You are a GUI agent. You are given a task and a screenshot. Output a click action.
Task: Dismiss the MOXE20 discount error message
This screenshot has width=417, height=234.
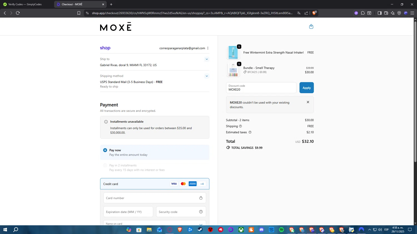coord(308,102)
